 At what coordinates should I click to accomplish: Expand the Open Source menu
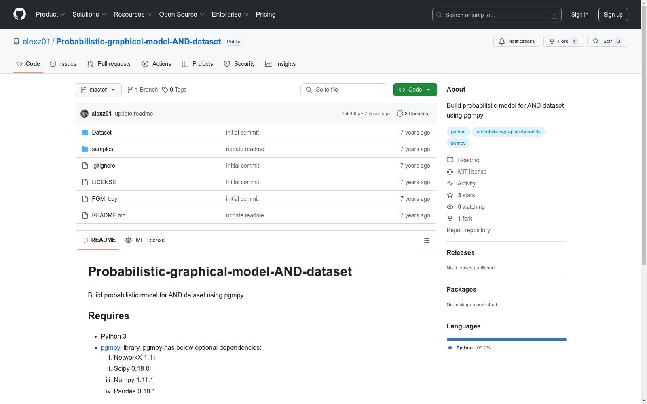click(182, 14)
